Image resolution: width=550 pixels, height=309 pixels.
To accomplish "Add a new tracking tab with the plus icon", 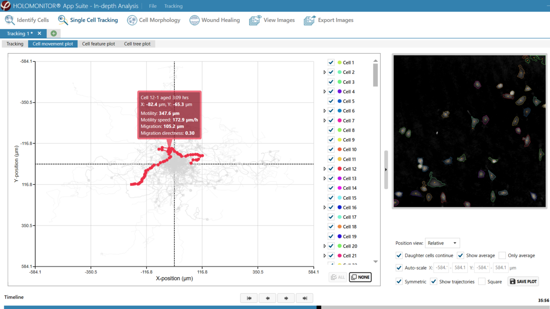I will 53,33.
